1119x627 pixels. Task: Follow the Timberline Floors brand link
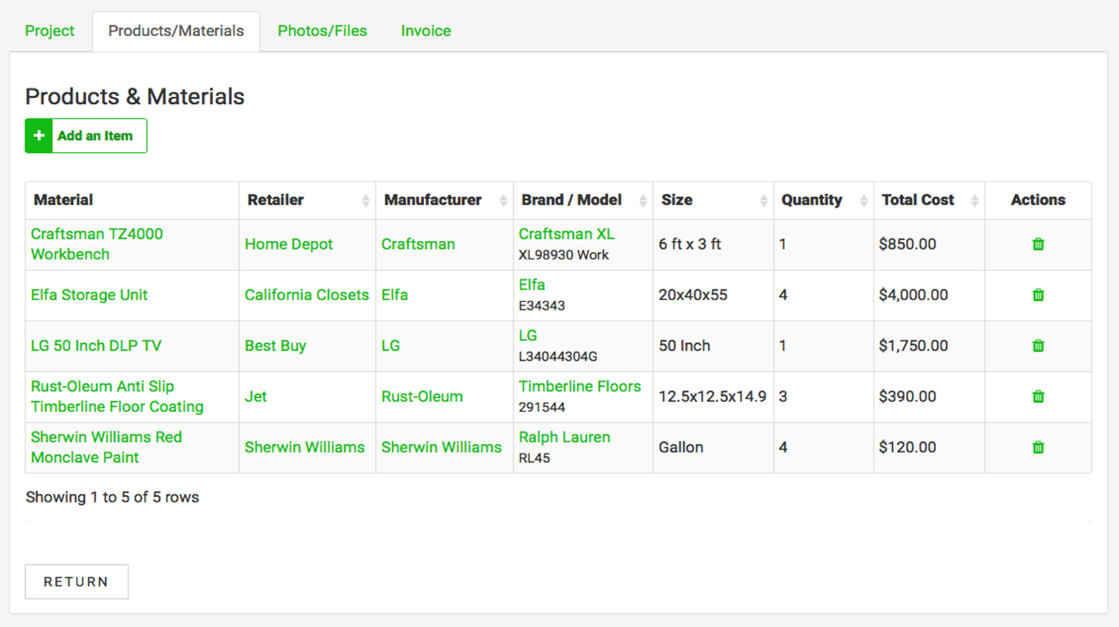579,386
